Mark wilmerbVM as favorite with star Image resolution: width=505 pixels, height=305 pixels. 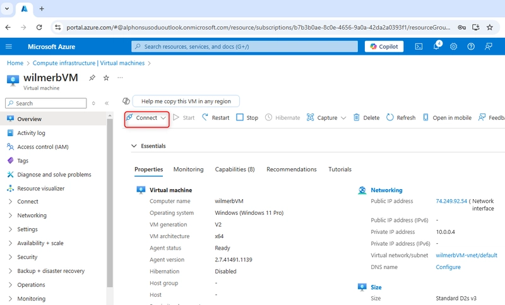click(x=106, y=78)
